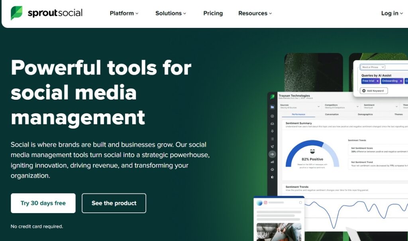Open the Resources menu
408x241 pixels.
pos(255,13)
